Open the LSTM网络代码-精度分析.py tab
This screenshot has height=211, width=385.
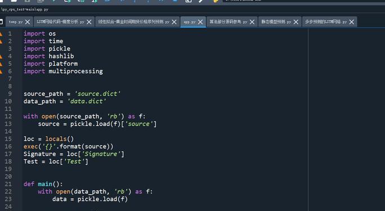point(60,22)
